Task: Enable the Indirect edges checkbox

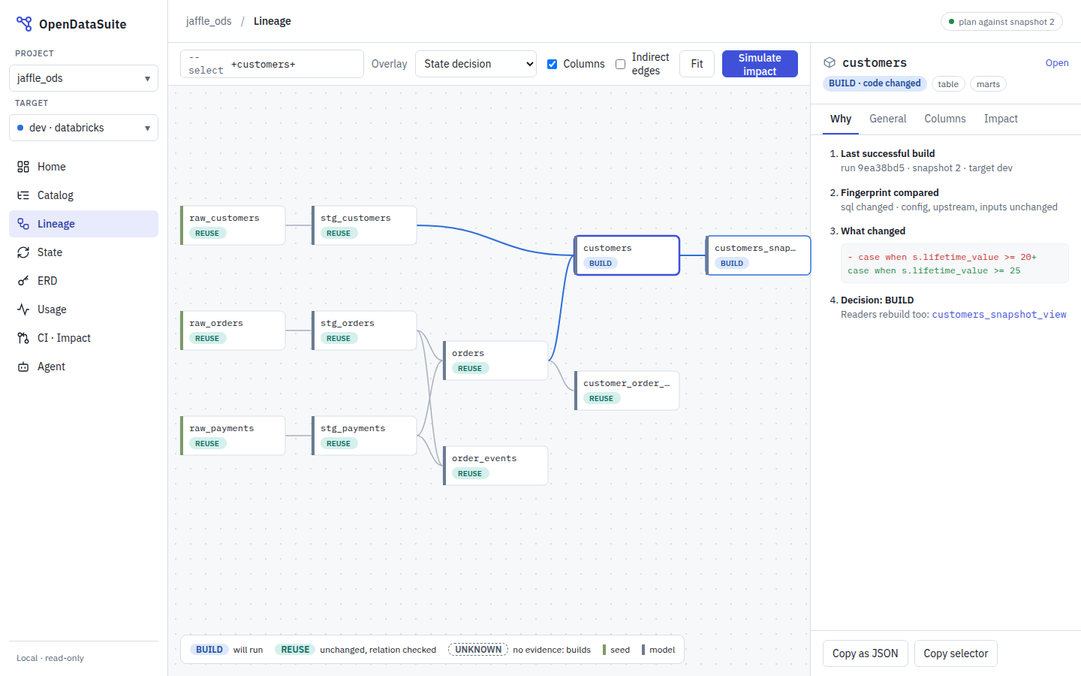Action: [x=620, y=64]
